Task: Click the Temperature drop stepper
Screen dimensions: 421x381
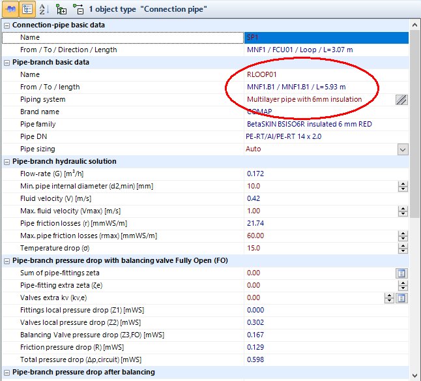Action: click(402, 249)
